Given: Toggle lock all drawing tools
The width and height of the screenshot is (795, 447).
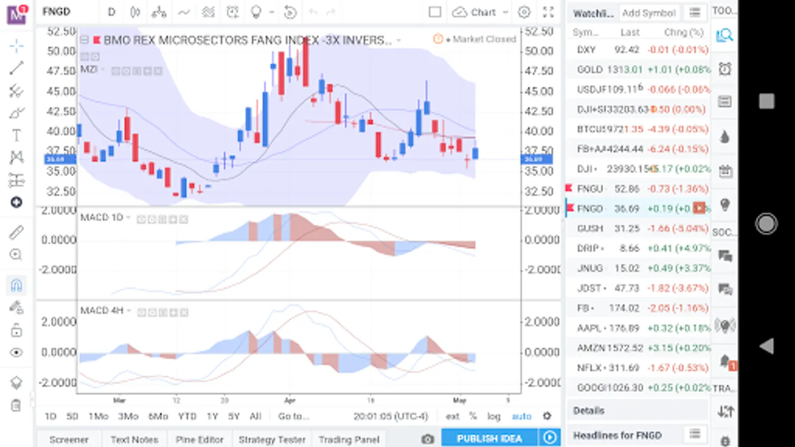Looking at the screenshot, I should [x=16, y=330].
